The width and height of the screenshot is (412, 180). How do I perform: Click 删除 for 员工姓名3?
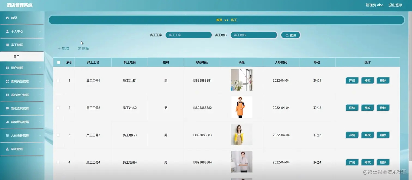(383, 135)
